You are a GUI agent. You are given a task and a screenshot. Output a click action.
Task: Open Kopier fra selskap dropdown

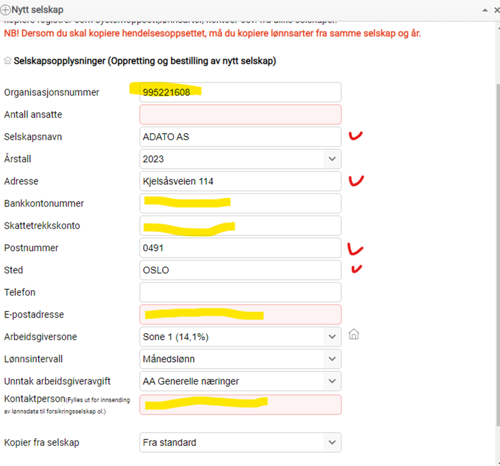tap(240, 442)
